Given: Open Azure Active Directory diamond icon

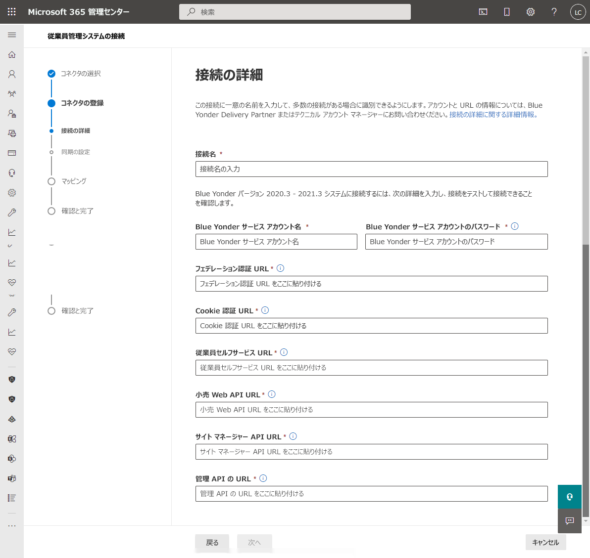Looking at the screenshot, I should (12, 419).
